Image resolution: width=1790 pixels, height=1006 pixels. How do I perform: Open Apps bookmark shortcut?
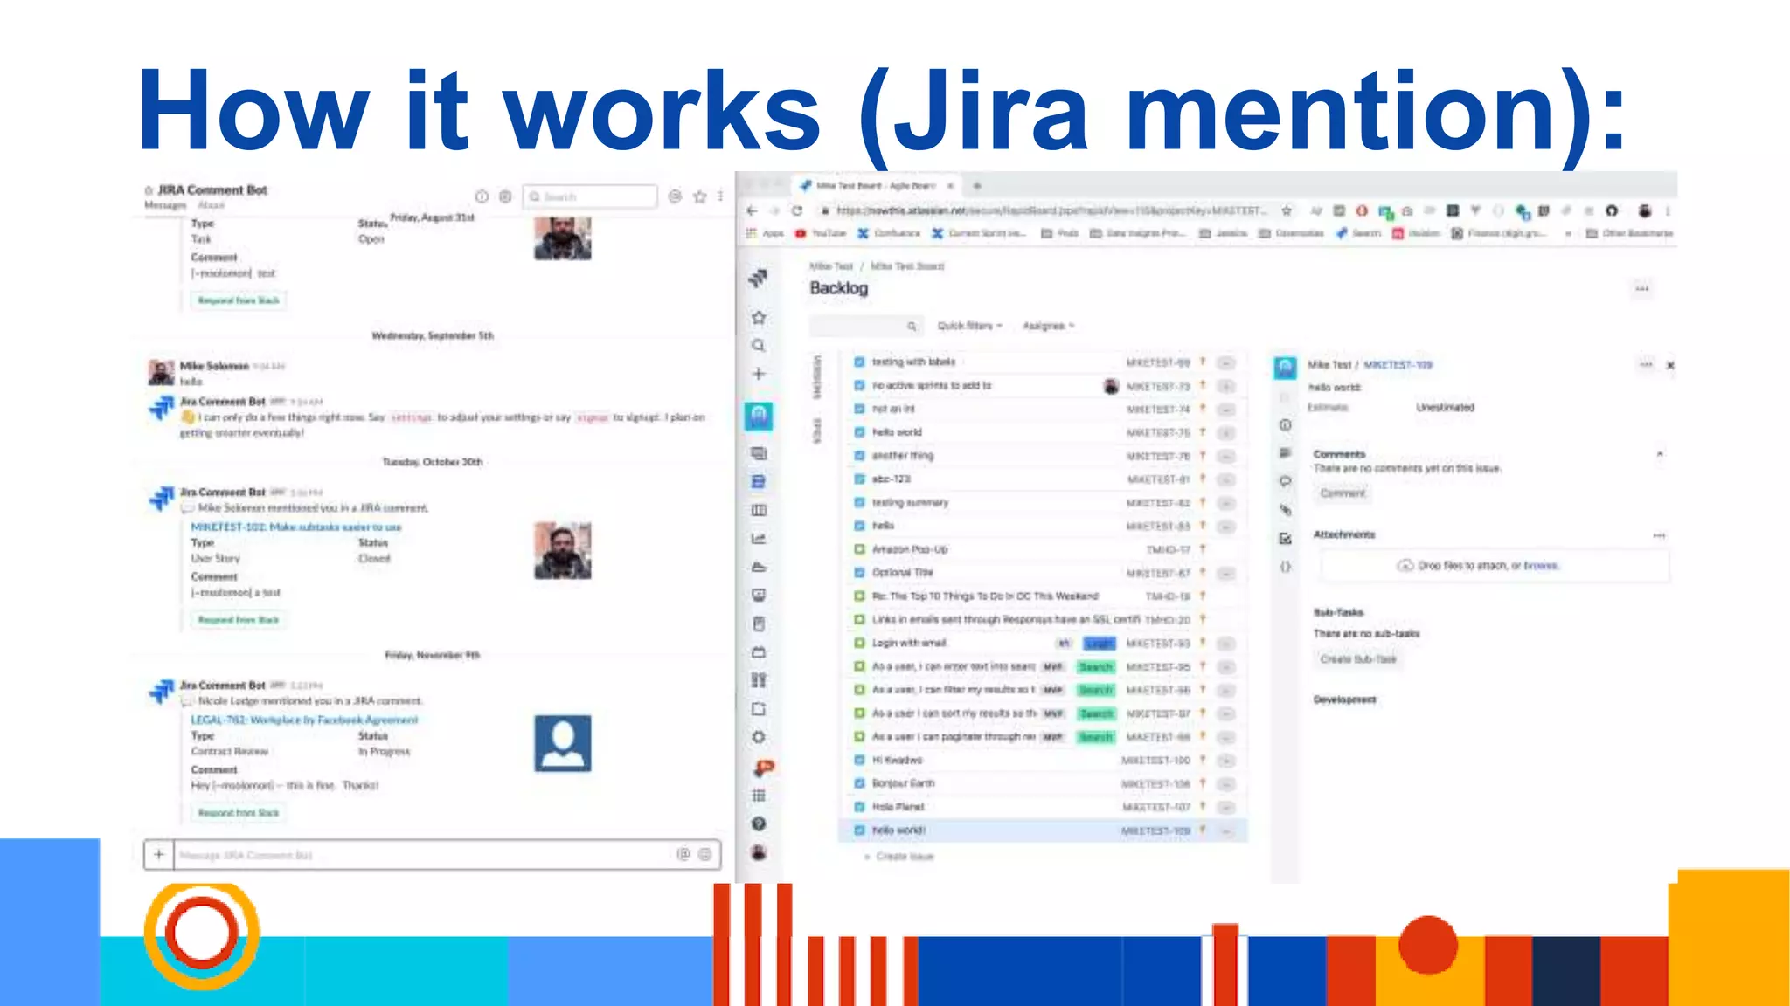[x=766, y=233]
